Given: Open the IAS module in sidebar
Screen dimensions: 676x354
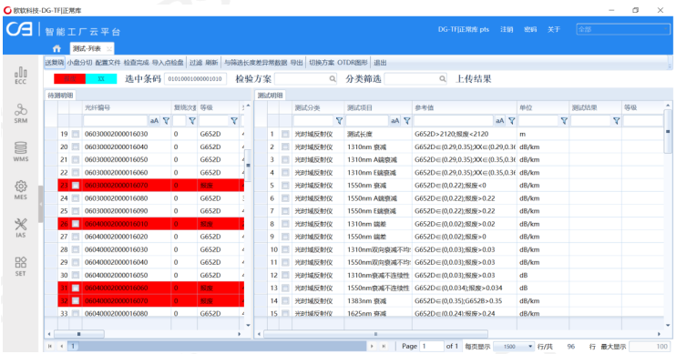Looking at the screenshot, I should pyautogui.click(x=21, y=228).
